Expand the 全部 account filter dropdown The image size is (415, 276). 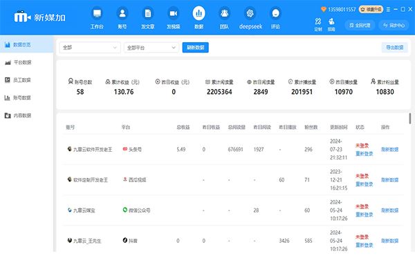point(90,48)
